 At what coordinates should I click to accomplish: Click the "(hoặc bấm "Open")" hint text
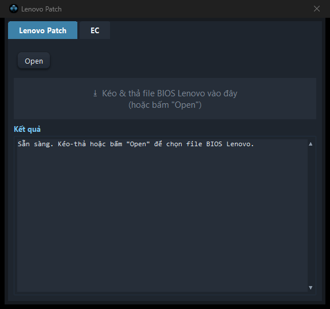165,105
